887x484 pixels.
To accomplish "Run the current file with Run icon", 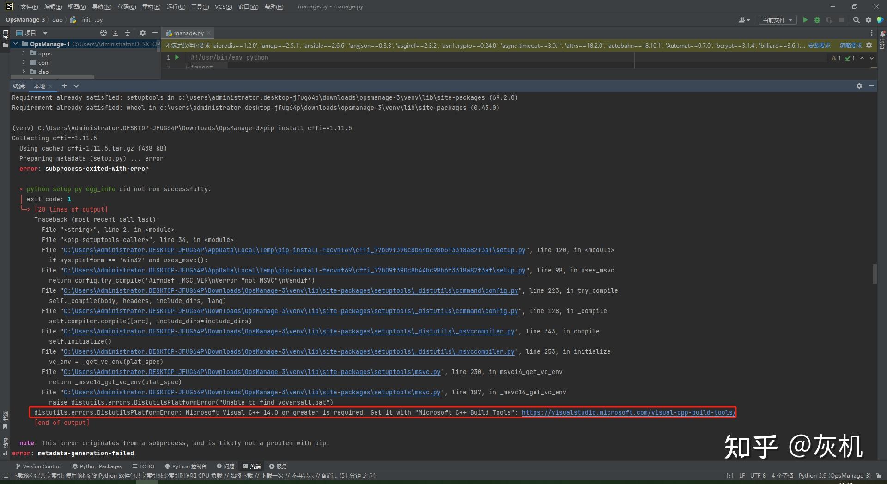I will pyautogui.click(x=805, y=20).
